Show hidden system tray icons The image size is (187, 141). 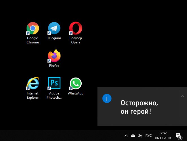126,136
